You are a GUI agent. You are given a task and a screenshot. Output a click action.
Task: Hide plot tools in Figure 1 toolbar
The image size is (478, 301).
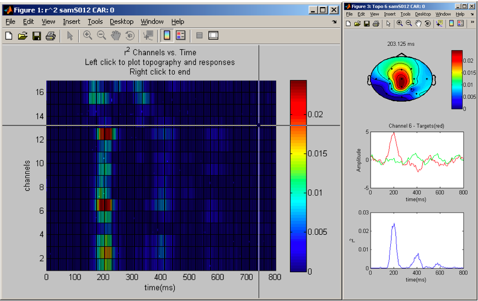coord(200,36)
